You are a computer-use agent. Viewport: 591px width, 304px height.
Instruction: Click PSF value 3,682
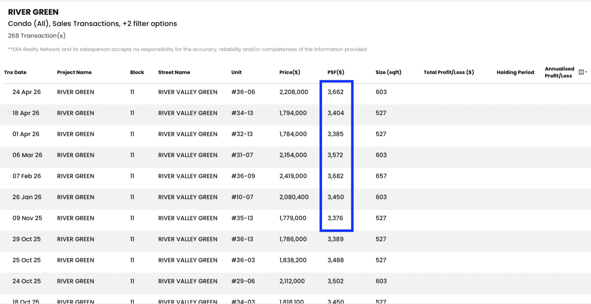(336, 176)
